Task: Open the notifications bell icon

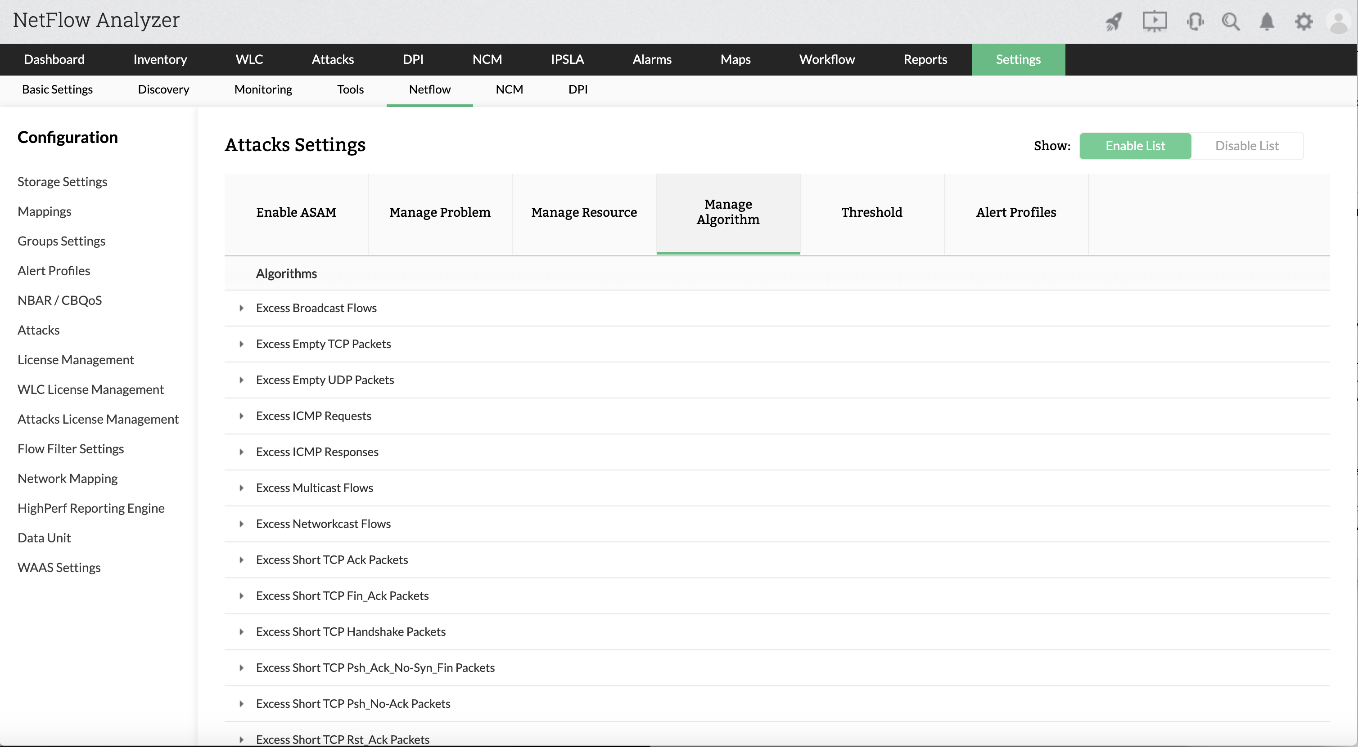Action: coord(1267,22)
